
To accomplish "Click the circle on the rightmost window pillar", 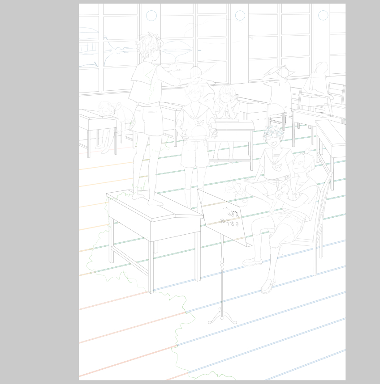I will (x=323, y=16).
